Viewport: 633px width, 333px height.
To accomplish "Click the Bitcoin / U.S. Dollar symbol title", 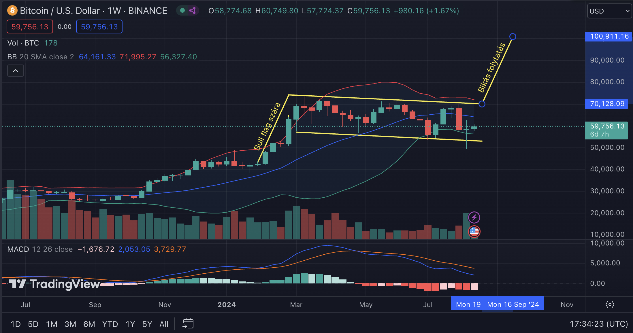I will [x=93, y=11].
